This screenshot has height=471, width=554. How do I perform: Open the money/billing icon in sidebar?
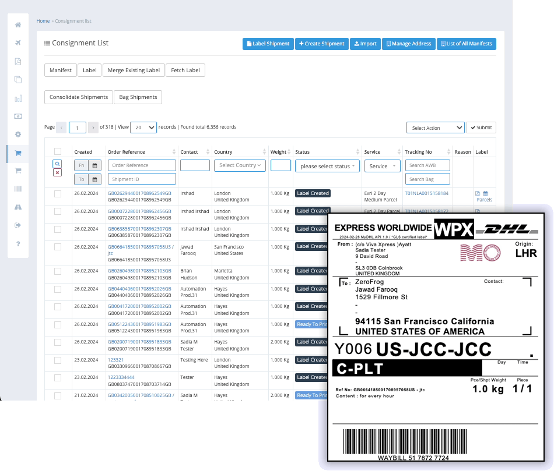point(18,116)
